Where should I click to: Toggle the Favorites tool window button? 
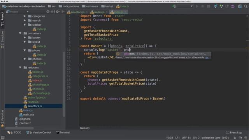[x=2, y=118]
